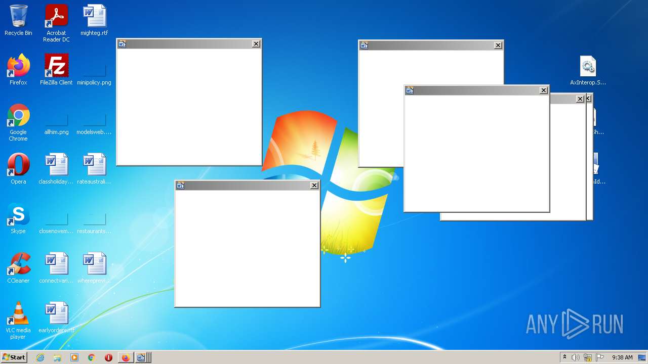The image size is (648, 364).
Task: Close the frontmost blank window on the right
Action: tap(544, 90)
